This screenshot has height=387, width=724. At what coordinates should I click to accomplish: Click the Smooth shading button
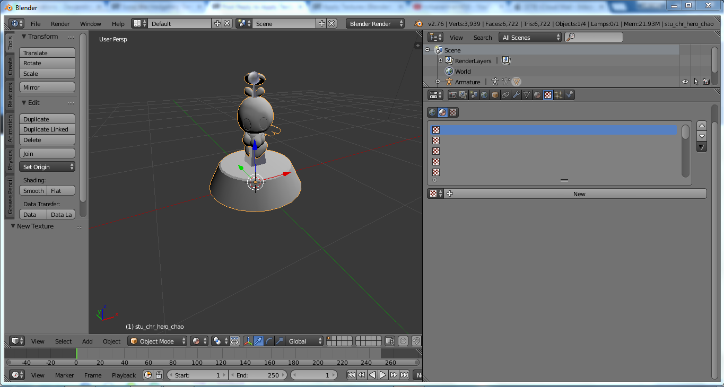[33, 190]
